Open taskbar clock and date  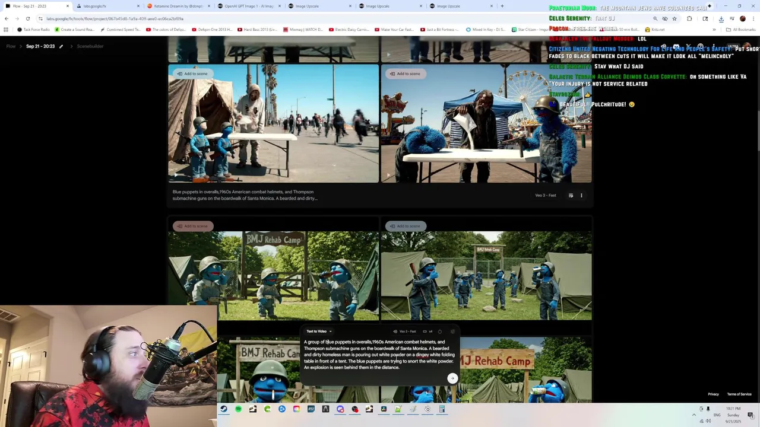[733, 415]
